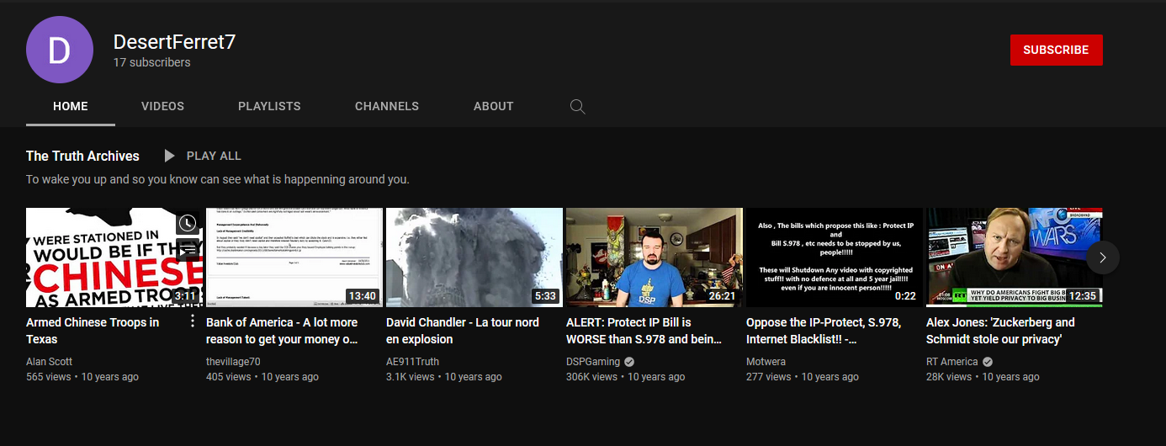The image size is (1166, 446).
Task: Click title 'Alex Jones: Zuckerberg and Schmidt'
Action: [1000, 331]
